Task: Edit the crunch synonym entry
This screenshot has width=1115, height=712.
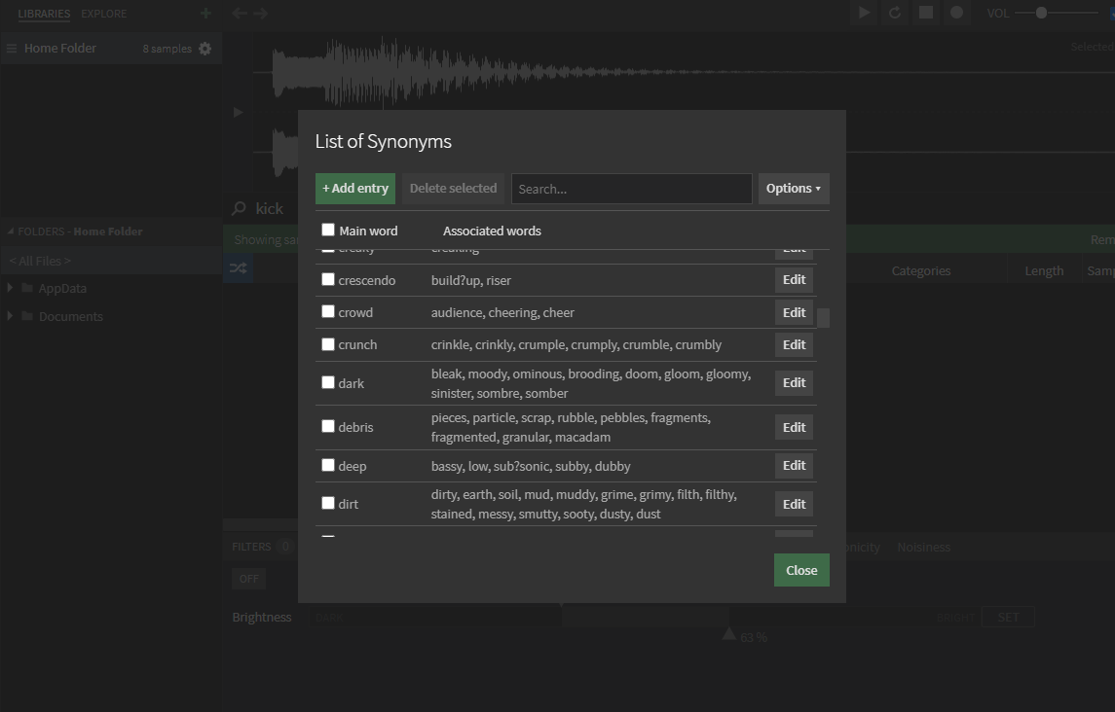Action: [794, 344]
